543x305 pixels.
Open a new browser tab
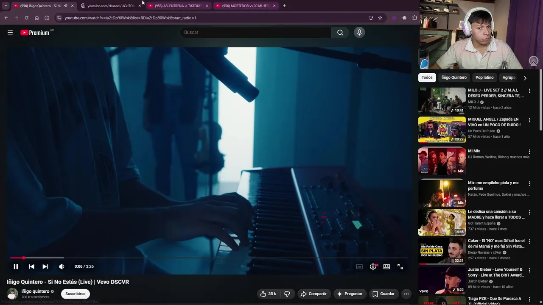284,6
